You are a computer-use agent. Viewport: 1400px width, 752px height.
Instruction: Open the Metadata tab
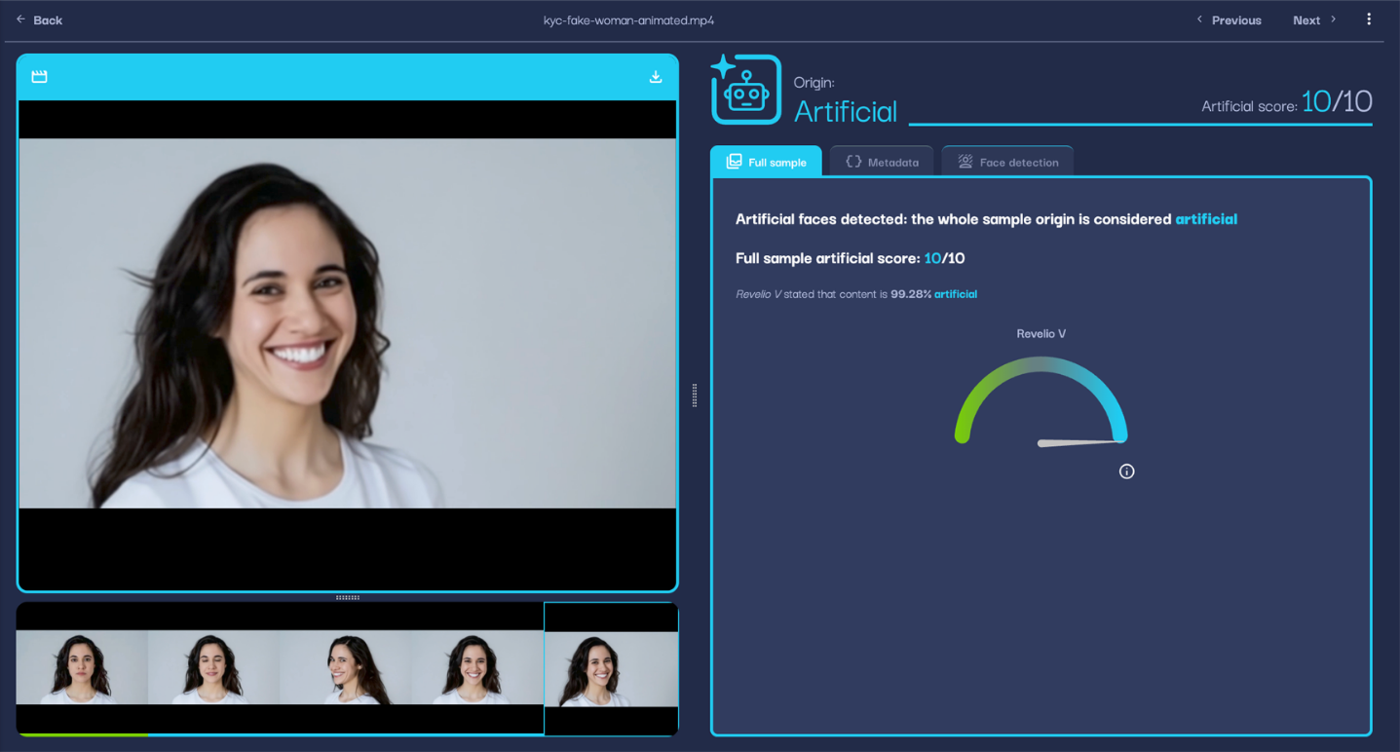(x=882, y=162)
